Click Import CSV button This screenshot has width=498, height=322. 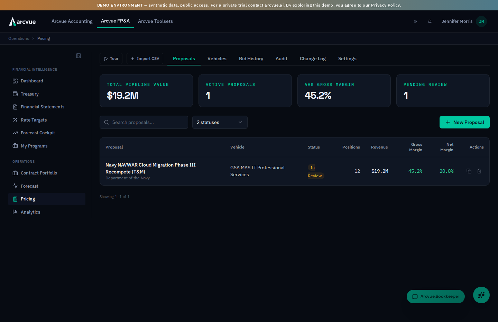(145, 59)
